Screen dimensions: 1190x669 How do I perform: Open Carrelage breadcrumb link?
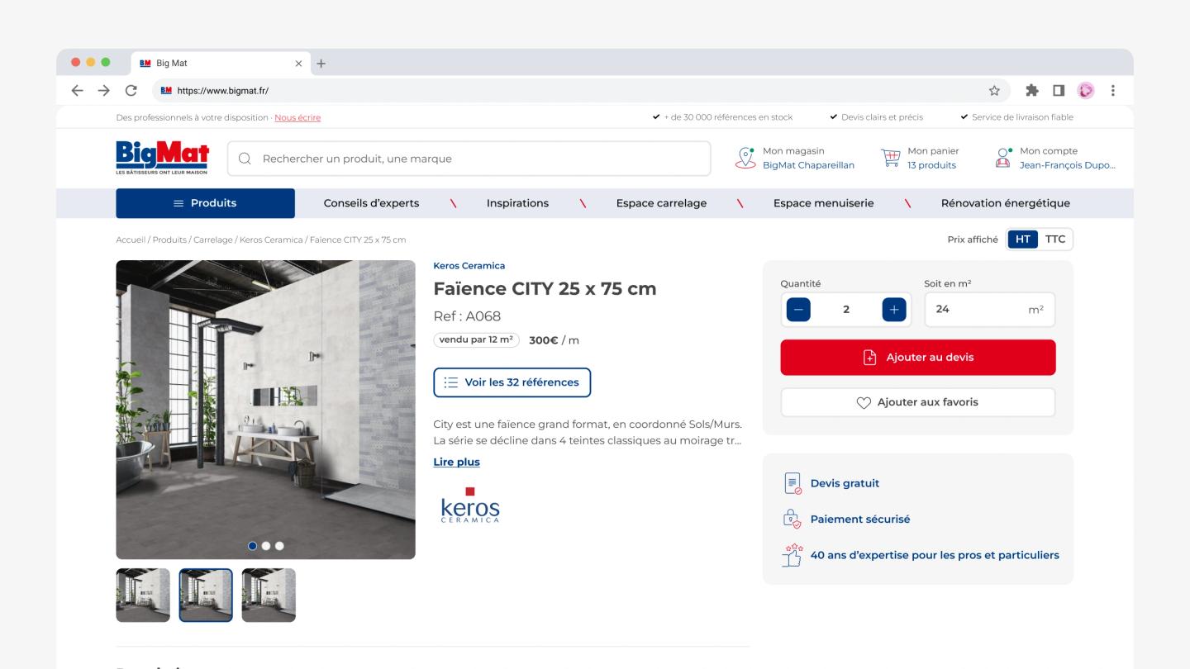coord(213,240)
